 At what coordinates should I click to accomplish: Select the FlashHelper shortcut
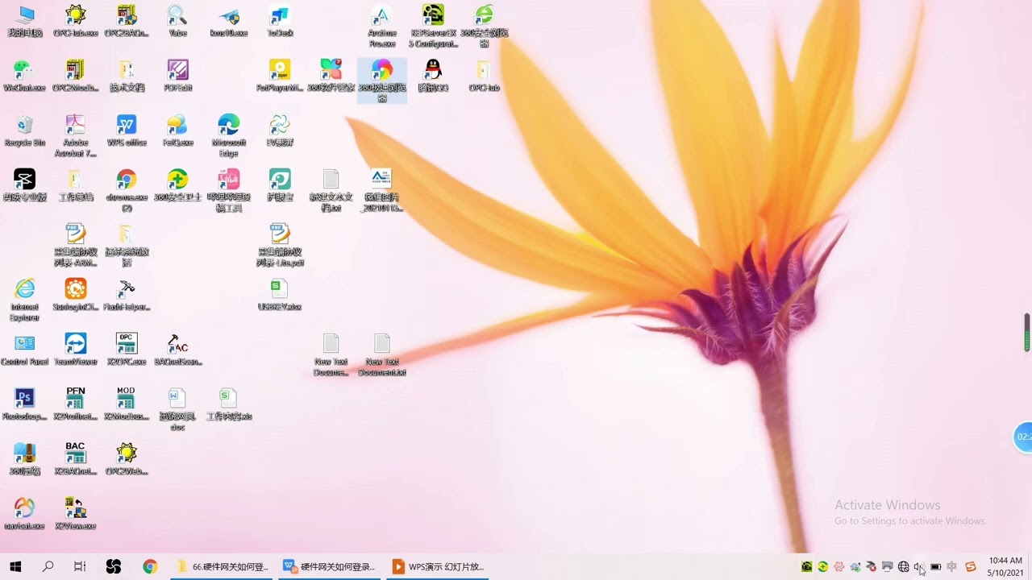[127, 295]
